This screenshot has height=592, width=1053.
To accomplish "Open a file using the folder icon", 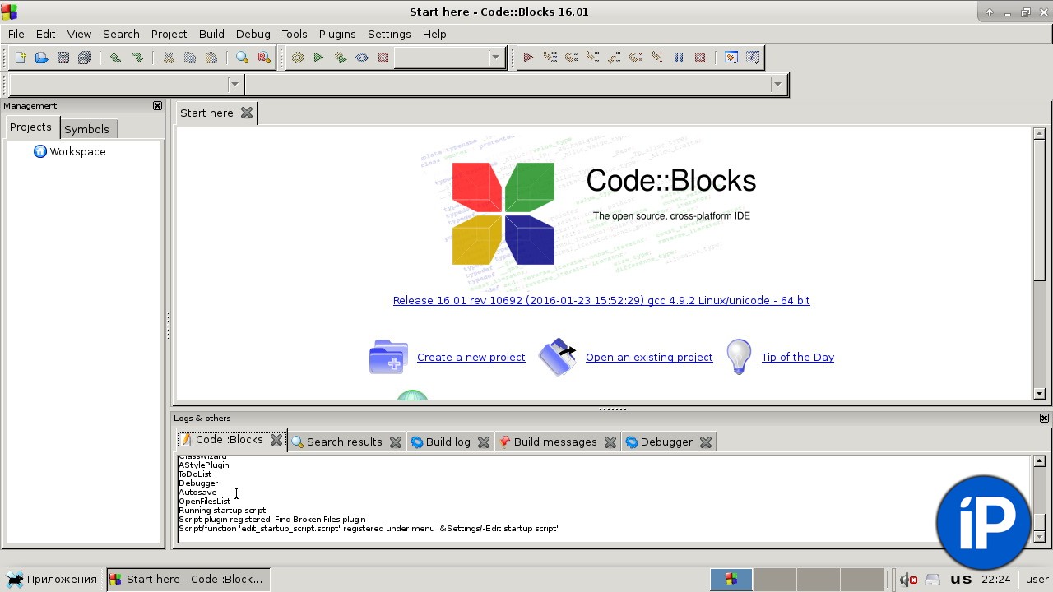I will point(41,58).
